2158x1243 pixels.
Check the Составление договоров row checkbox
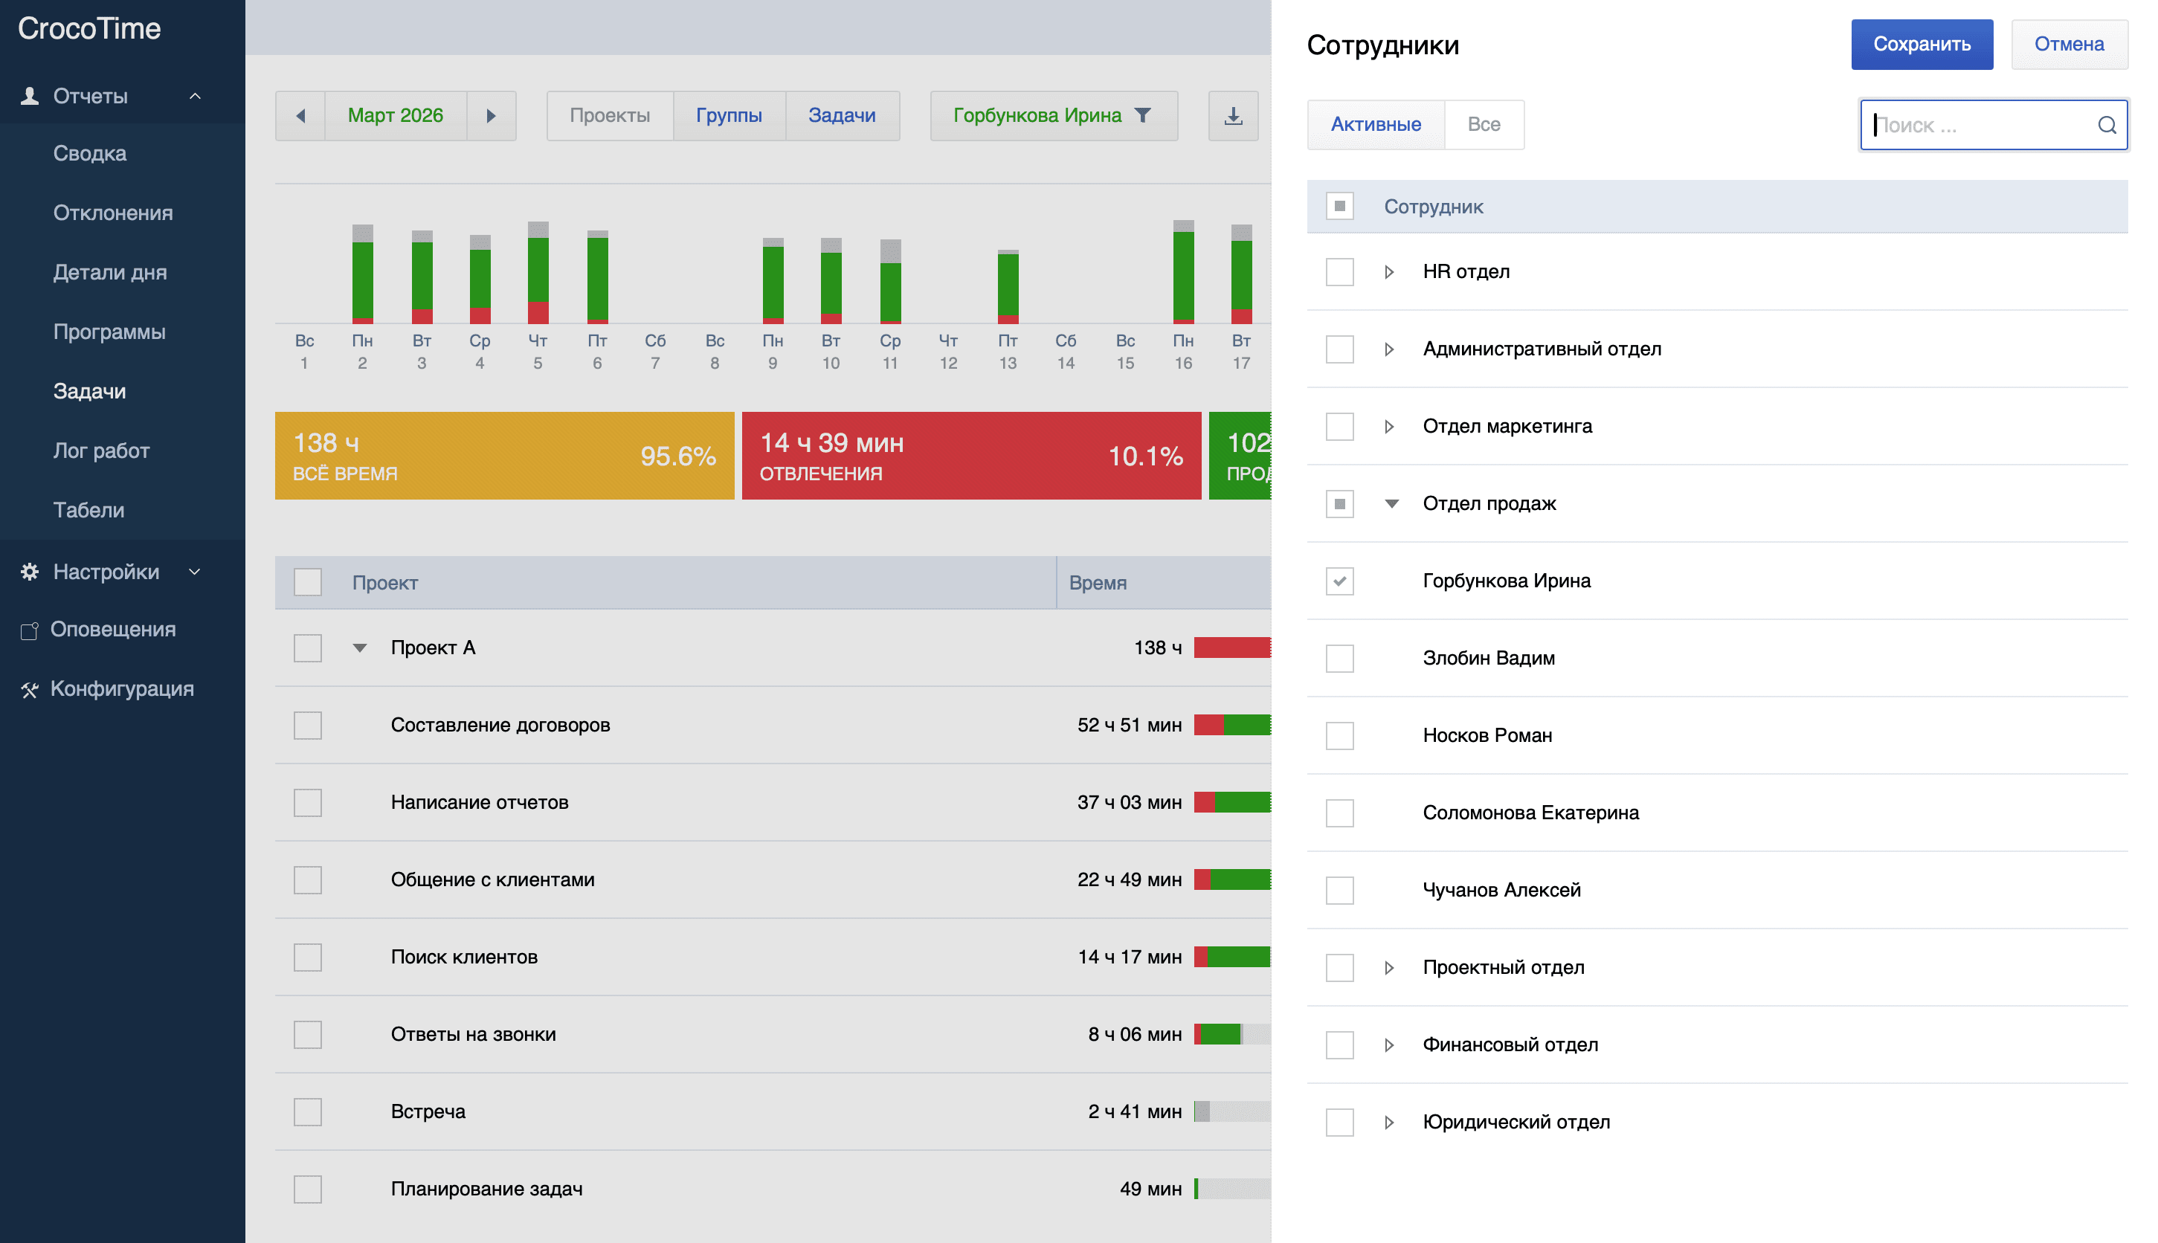tap(307, 725)
